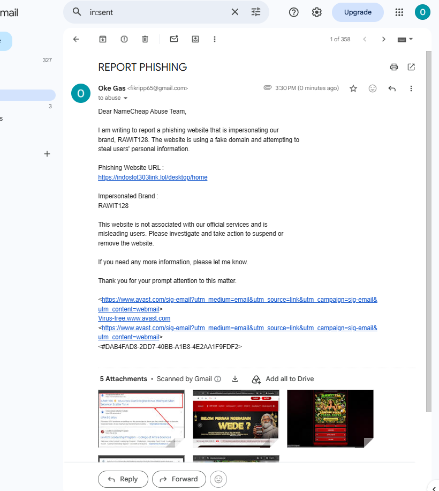Viewport: 439px width, 491px height.
Task: Open the Google apps grid
Action: pos(399,12)
